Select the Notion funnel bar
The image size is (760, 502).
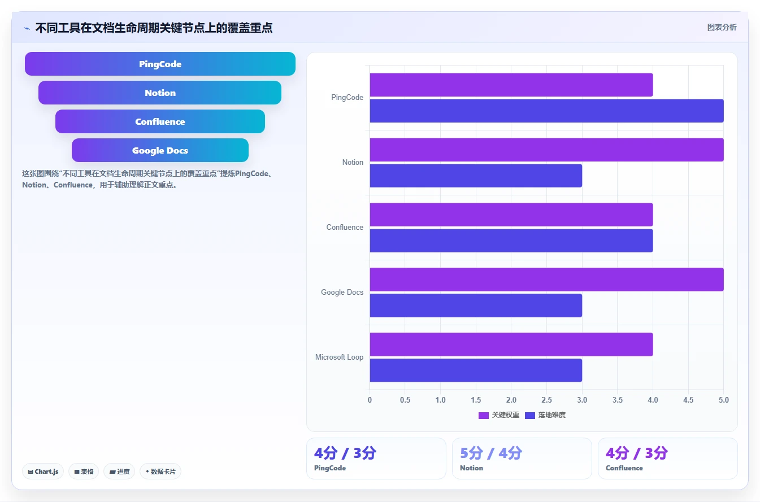point(160,93)
